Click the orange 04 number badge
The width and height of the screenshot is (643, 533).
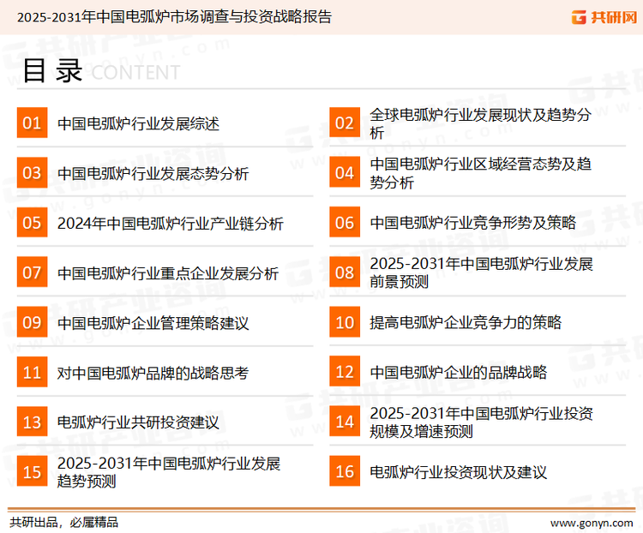click(x=345, y=172)
